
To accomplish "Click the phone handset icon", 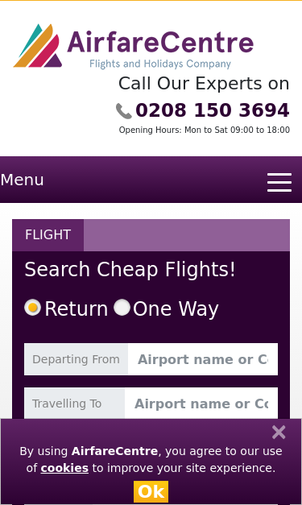I will 124,111.
